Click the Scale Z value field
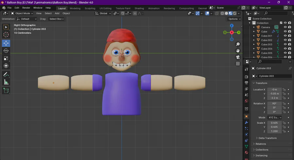 (x=274, y=131)
